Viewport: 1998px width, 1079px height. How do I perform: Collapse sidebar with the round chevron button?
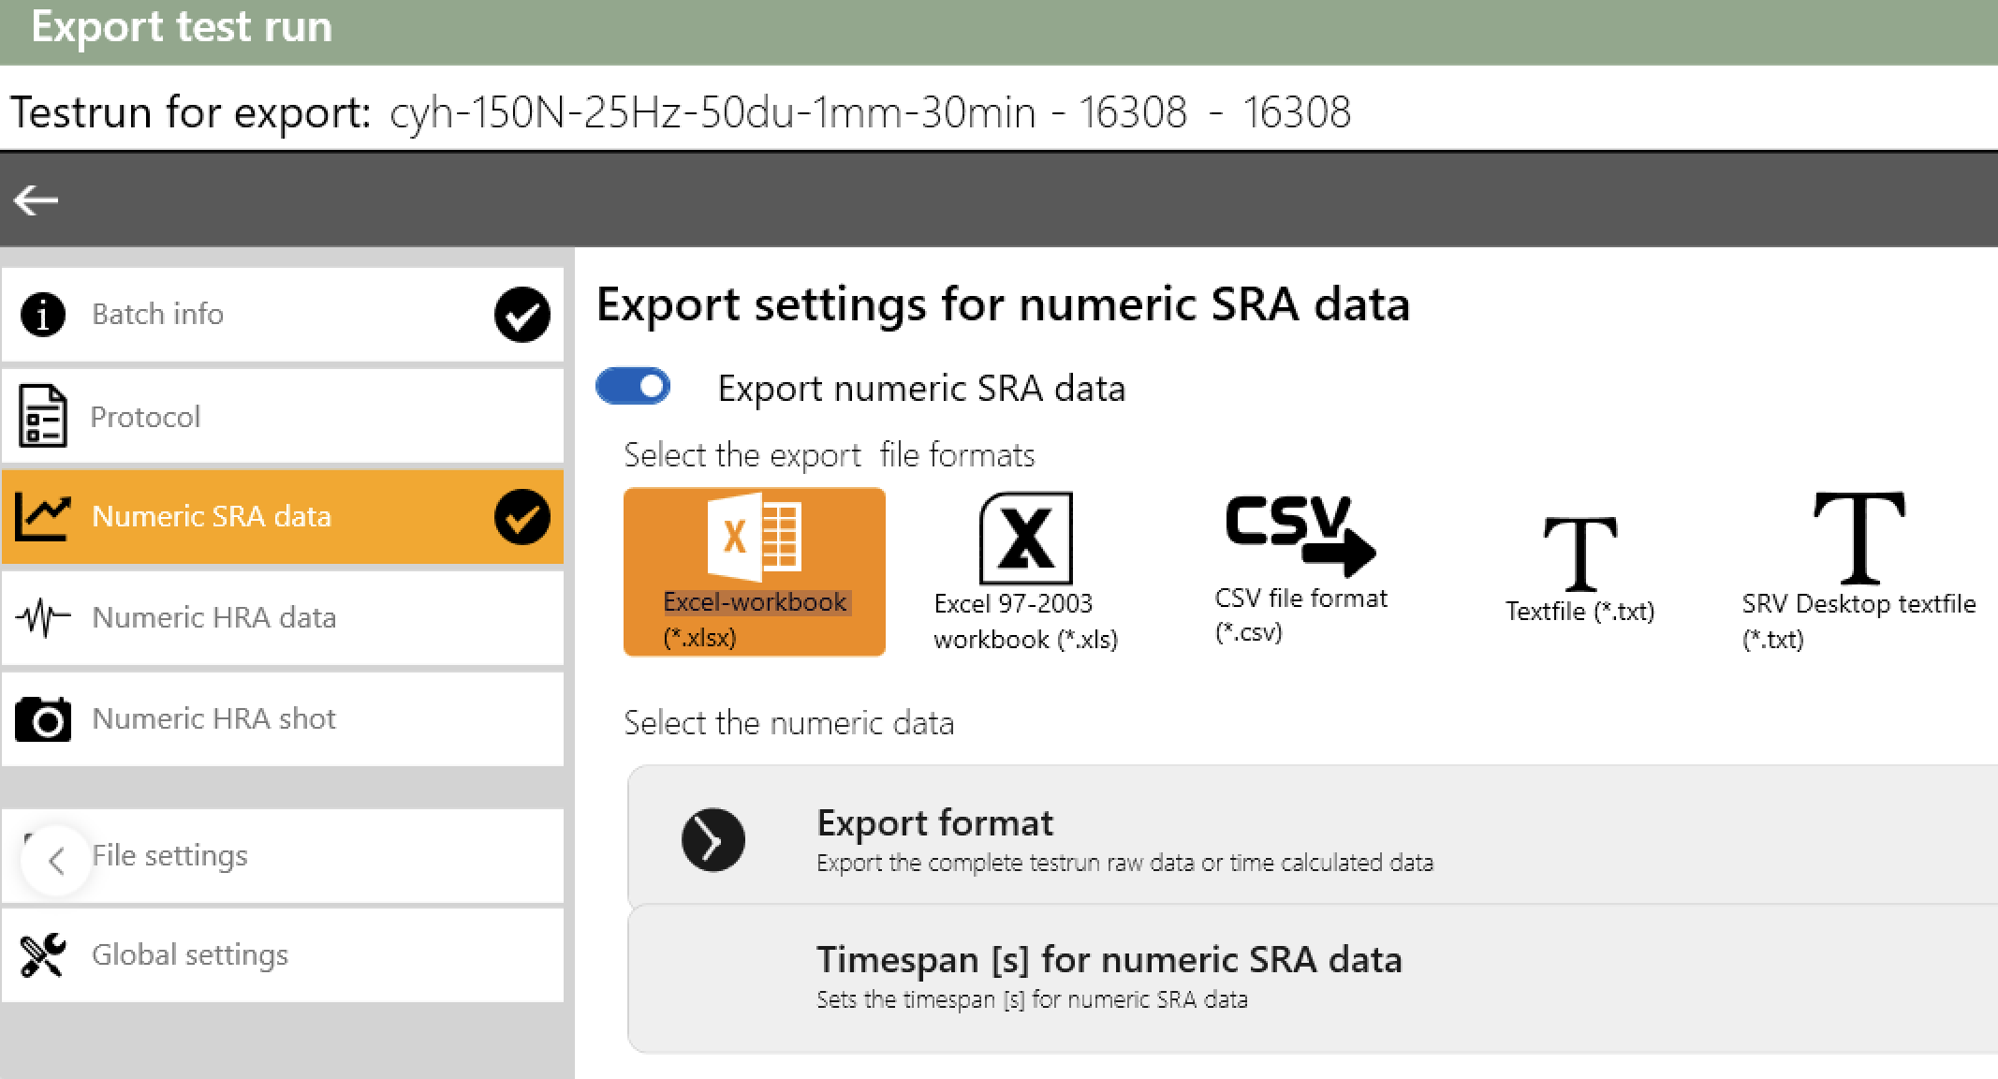[x=56, y=861]
